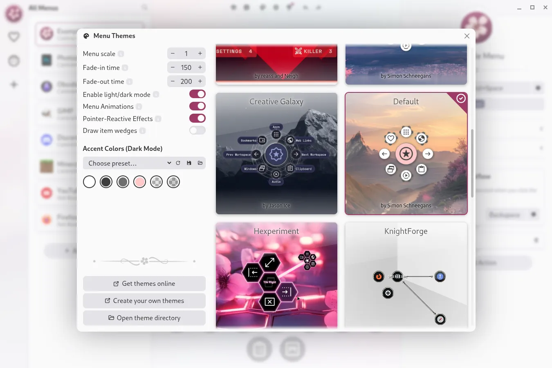Disable Menu Animations switch

click(197, 106)
